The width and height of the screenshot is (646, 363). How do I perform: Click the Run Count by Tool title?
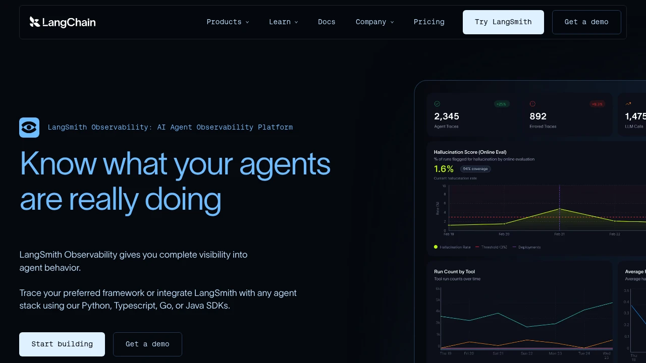click(x=454, y=272)
